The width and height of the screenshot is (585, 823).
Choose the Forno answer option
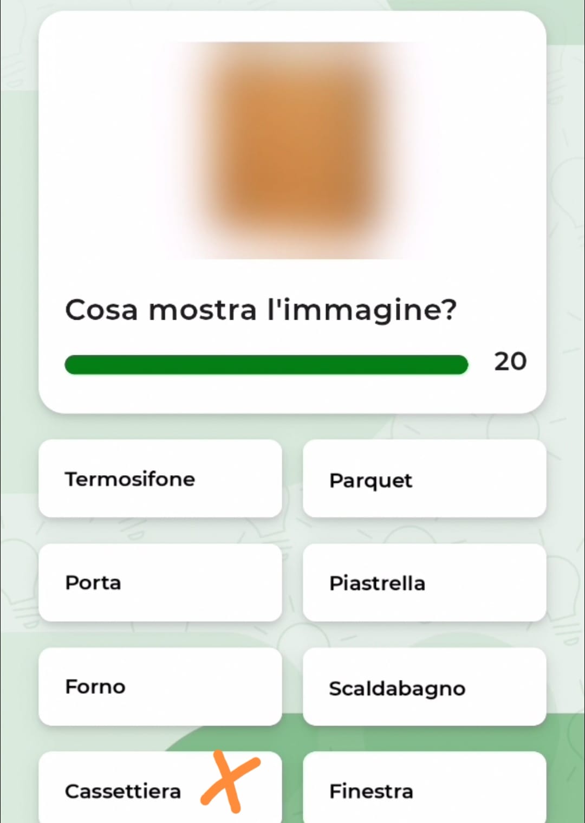tap(160, 686)
